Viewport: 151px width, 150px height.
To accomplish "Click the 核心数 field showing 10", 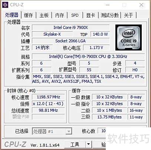I will tap(102, 131).
